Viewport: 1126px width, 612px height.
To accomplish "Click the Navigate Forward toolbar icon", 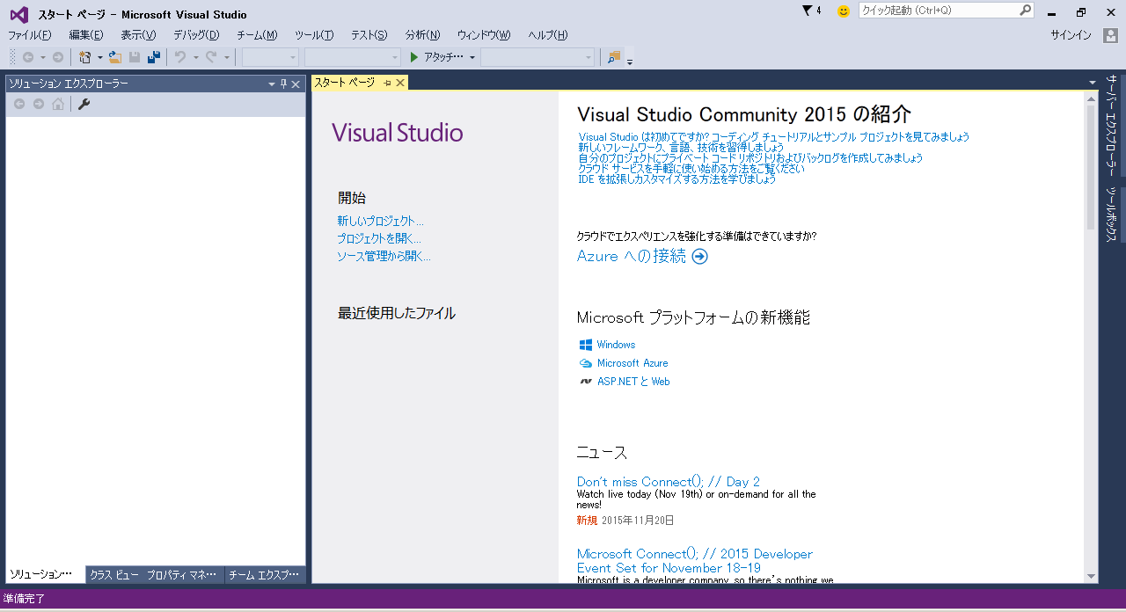I will pyautogui.click(x=58, y=57).
